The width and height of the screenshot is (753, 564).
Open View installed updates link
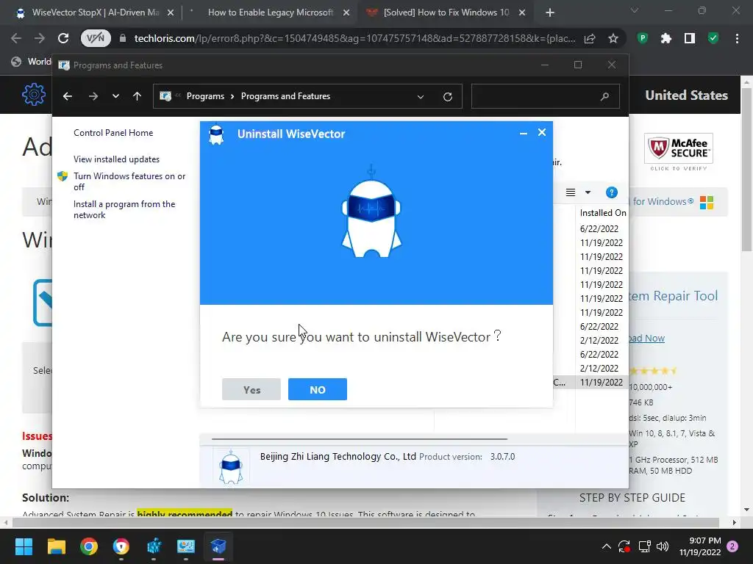117,159
